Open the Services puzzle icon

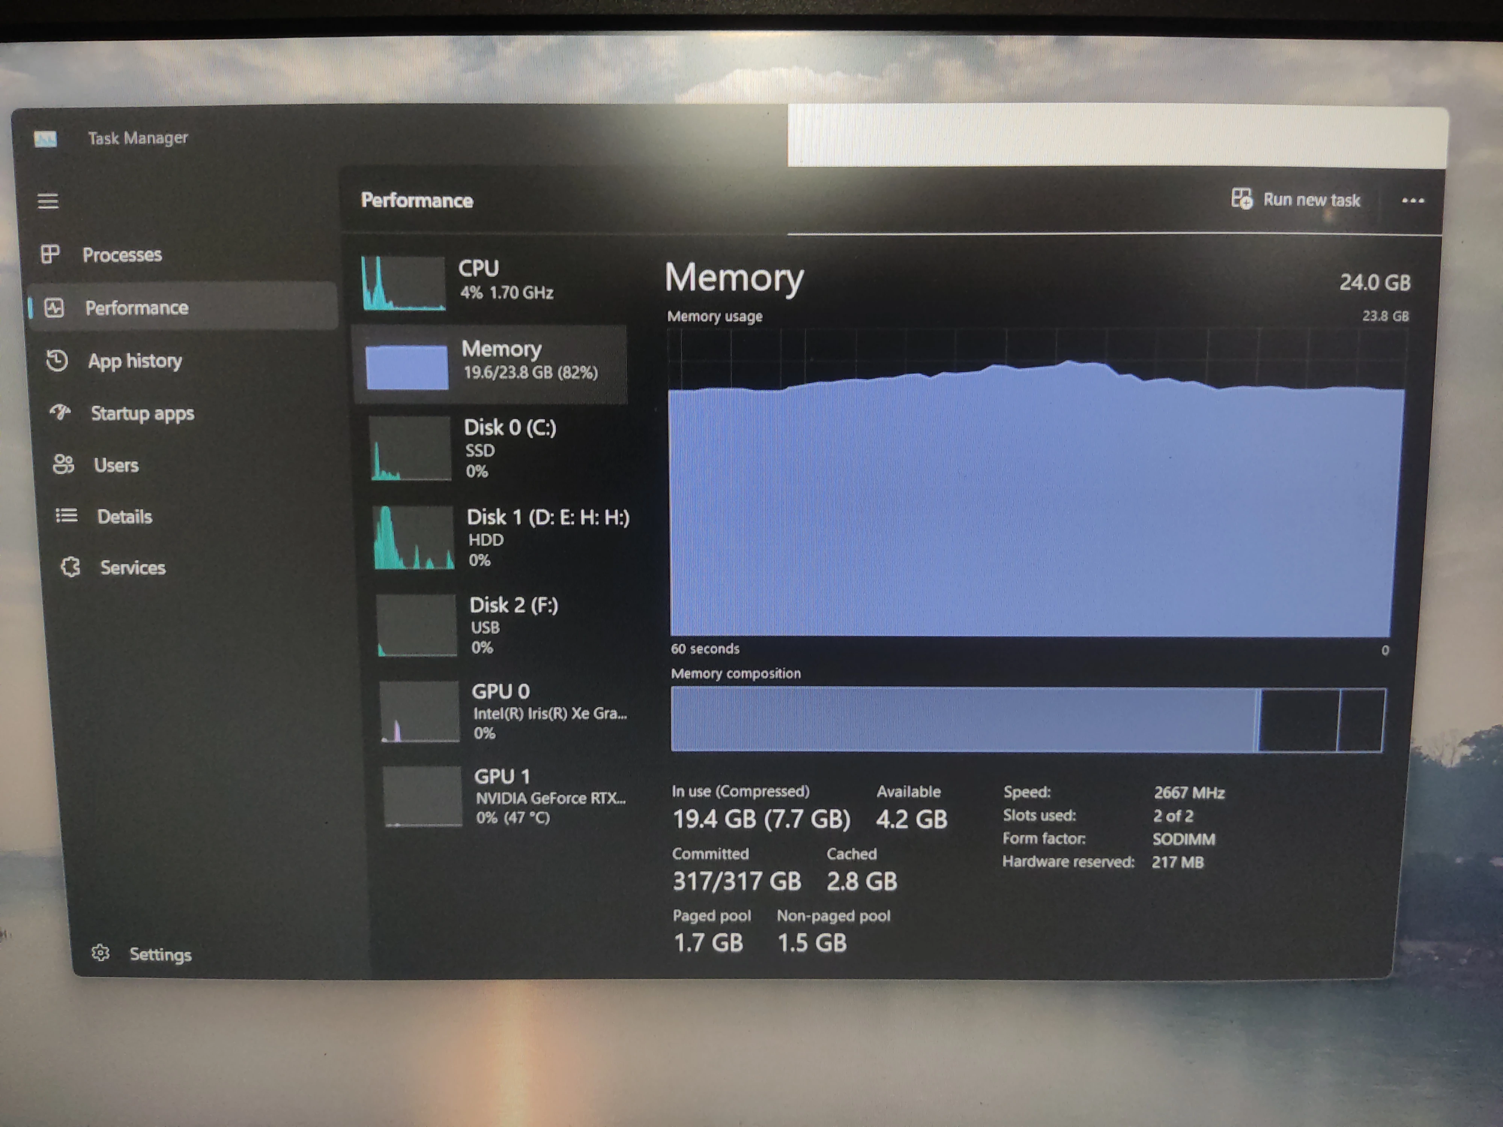tap(70, 567)
